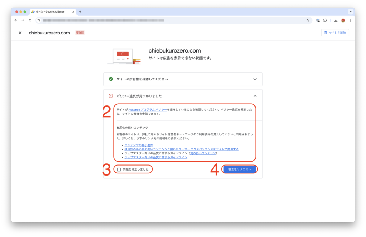Viewport: 366px width, 237px height.
Task: Open the browser downloads icon
Action: 336,20
